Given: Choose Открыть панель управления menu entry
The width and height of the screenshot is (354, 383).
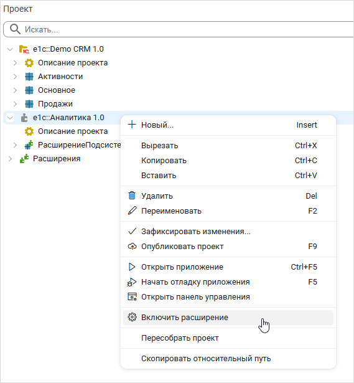Looking at the screenshot, I should pyautogui.click(x=228, y=297).
